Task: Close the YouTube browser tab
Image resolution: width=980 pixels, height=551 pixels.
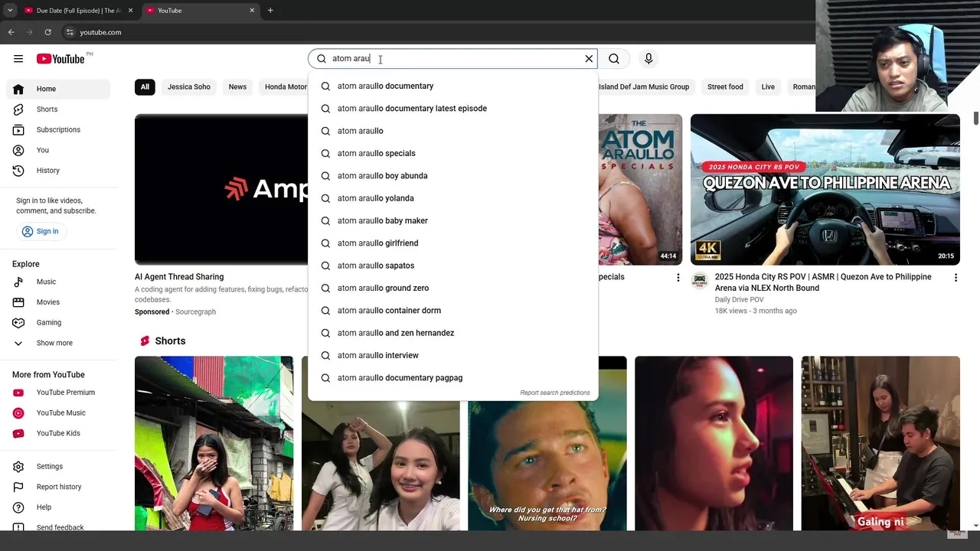Action: [x=252, y=11]
